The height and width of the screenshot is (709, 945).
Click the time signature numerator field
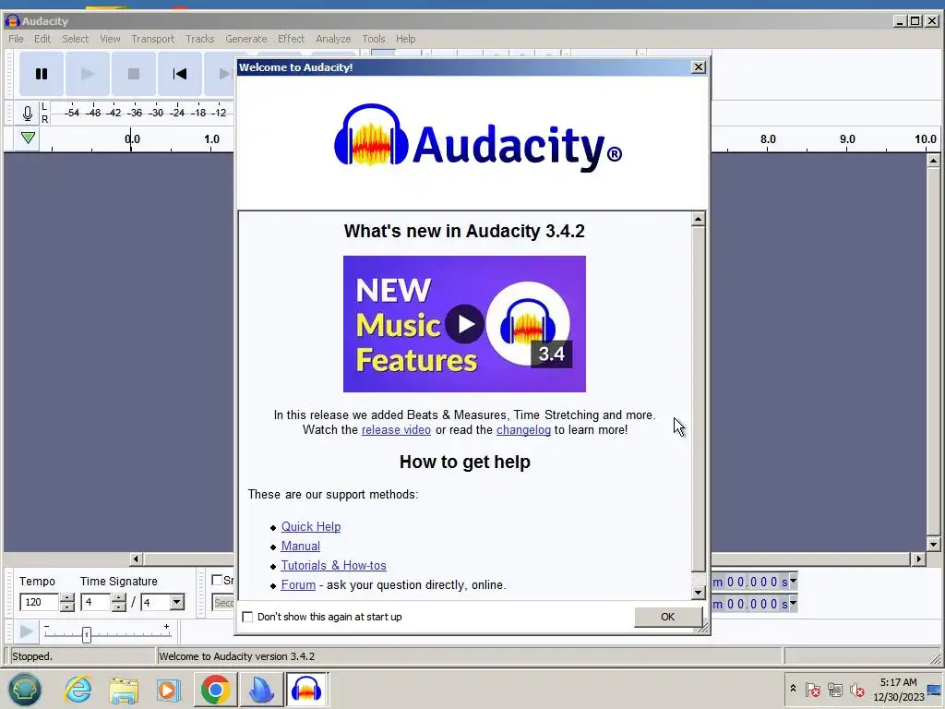coord(95,602)
